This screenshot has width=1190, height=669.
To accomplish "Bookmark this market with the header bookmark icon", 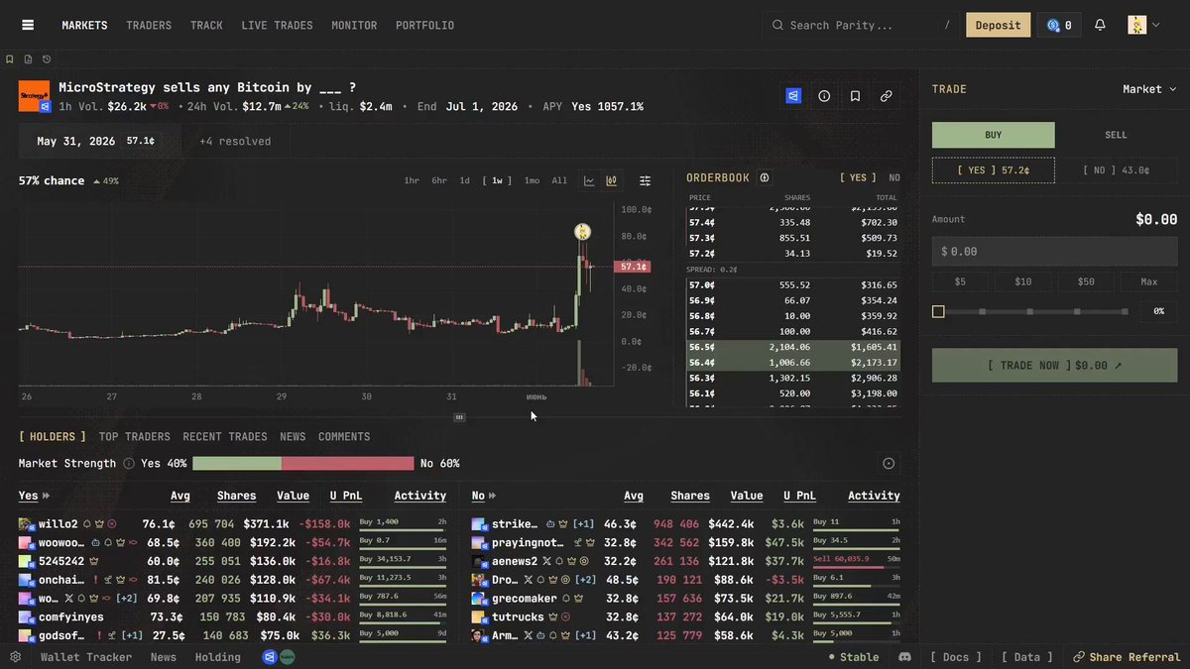I will pos(855,96).
